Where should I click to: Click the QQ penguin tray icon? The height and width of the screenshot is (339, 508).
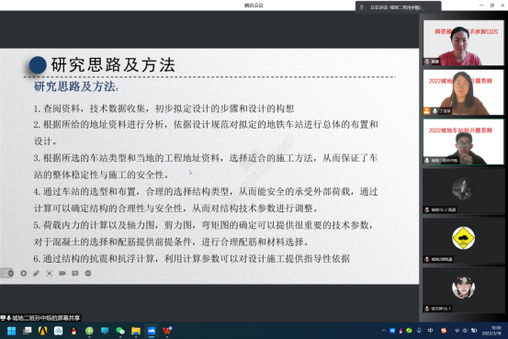(401, 331)
